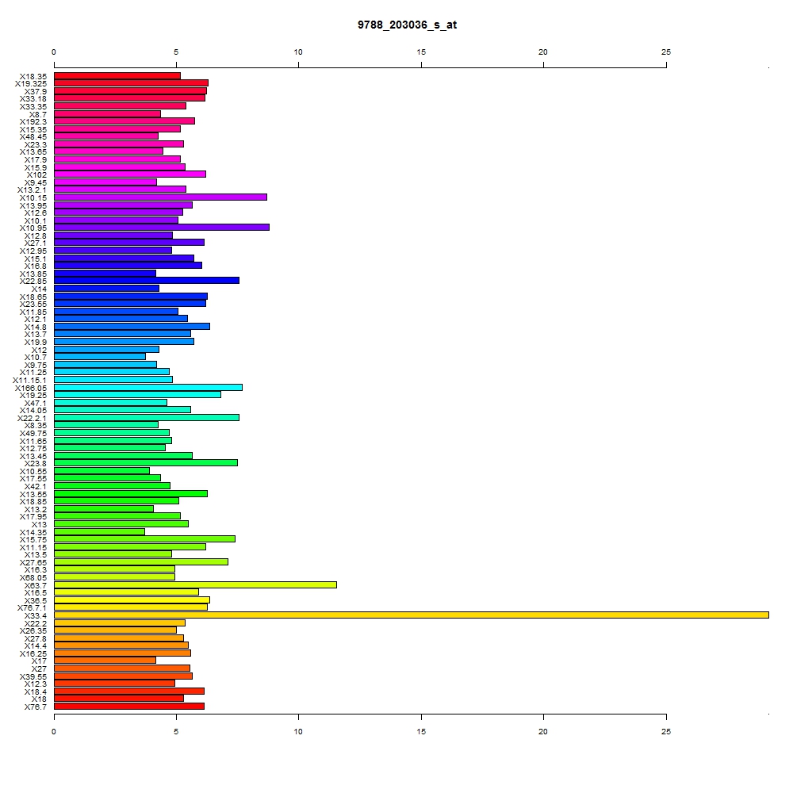This screenshot has width=793, height=793.
Task: Select the row label X9.75
Action: [36, 365]
